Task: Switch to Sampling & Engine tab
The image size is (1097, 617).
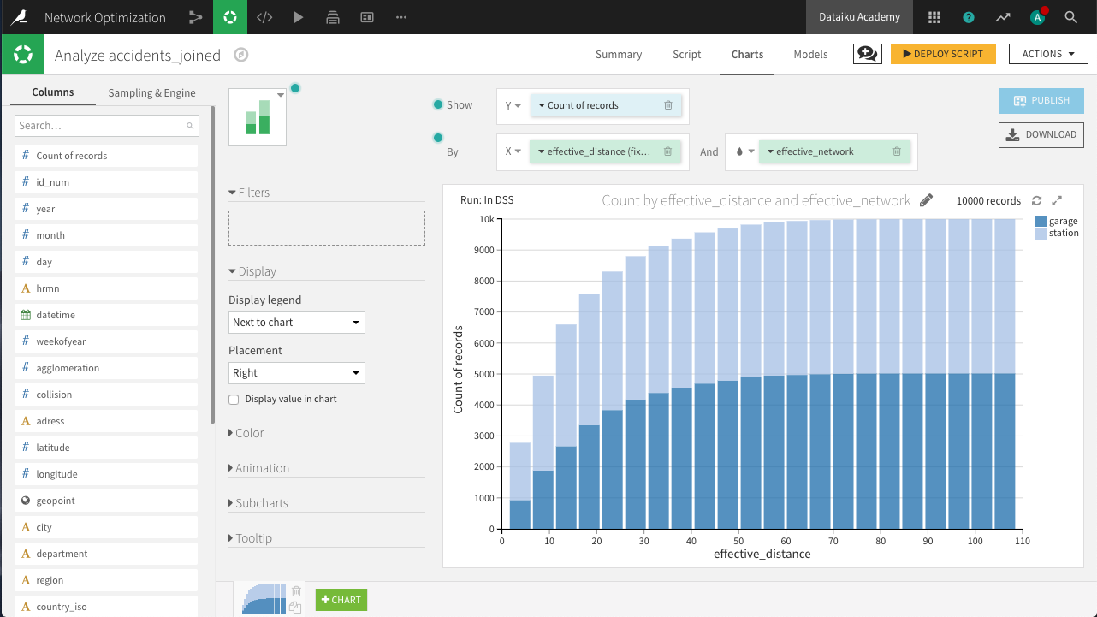Action: (151, 92)
